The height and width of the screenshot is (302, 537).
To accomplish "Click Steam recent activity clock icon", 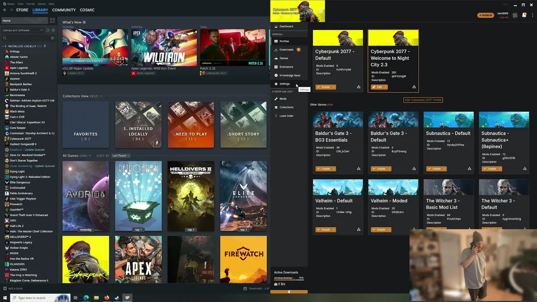I will 48,30.
